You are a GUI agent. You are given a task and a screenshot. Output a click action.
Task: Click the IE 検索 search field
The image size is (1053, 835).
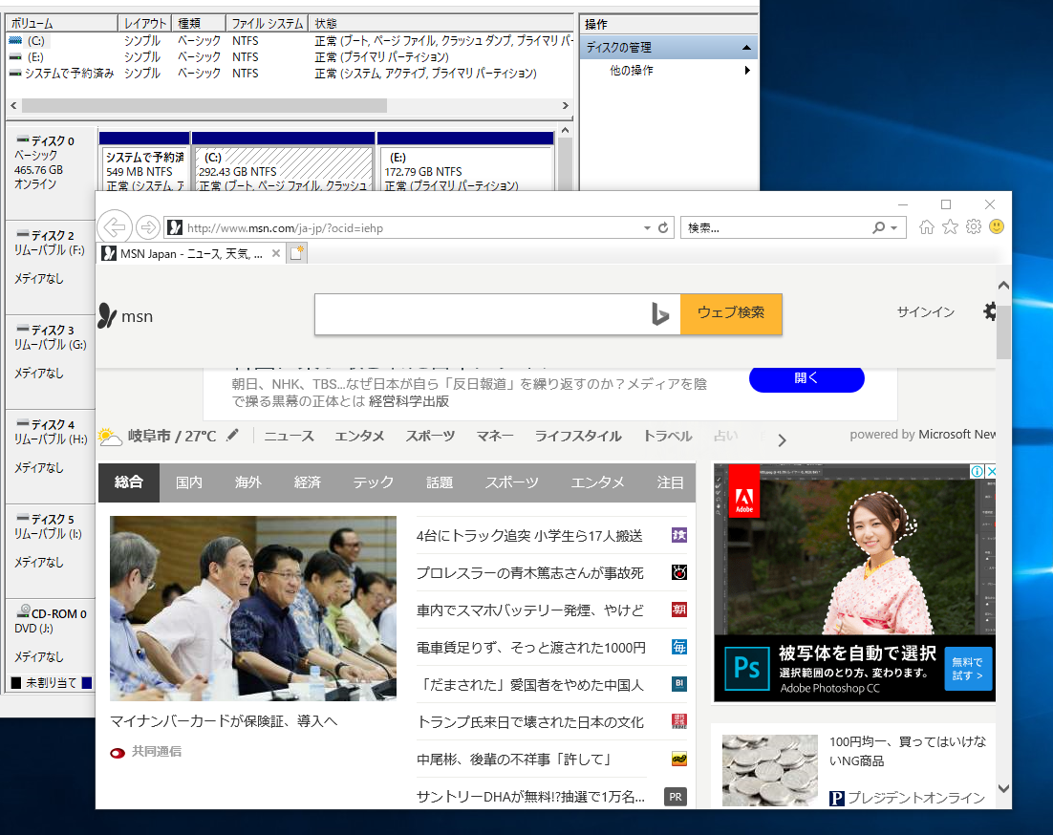coord(776,227)
